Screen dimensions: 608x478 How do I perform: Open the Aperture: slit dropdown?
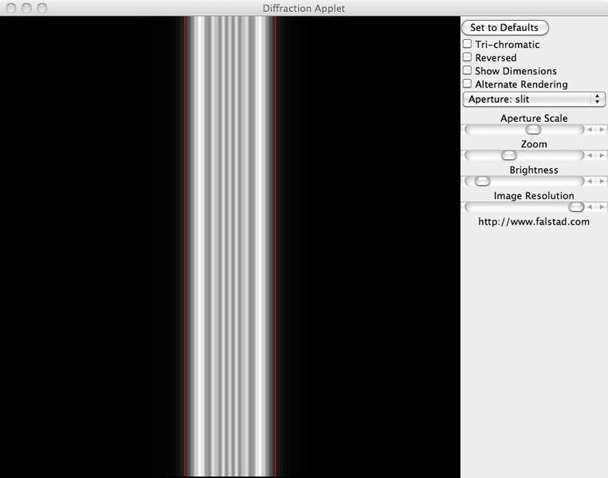[534, 100]
